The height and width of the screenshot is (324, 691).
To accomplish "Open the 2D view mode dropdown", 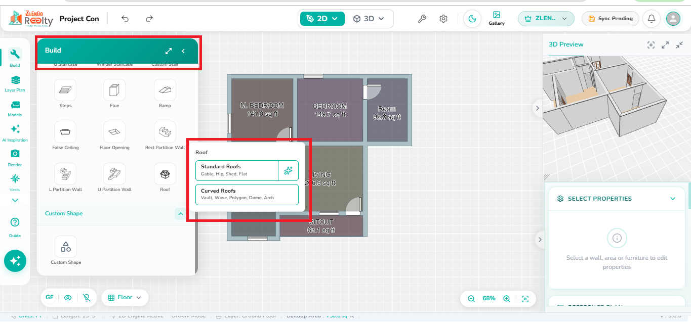I will [x=322, y=19].
